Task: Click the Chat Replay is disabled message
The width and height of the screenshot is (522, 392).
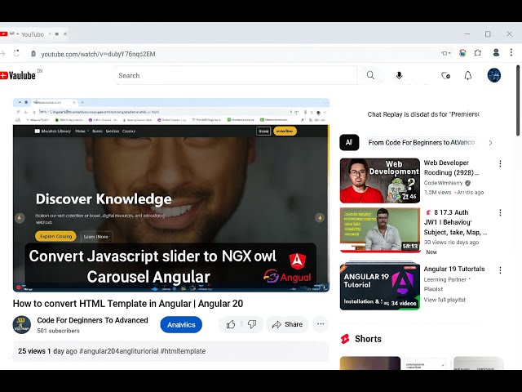Action: [x=423, y=114]
